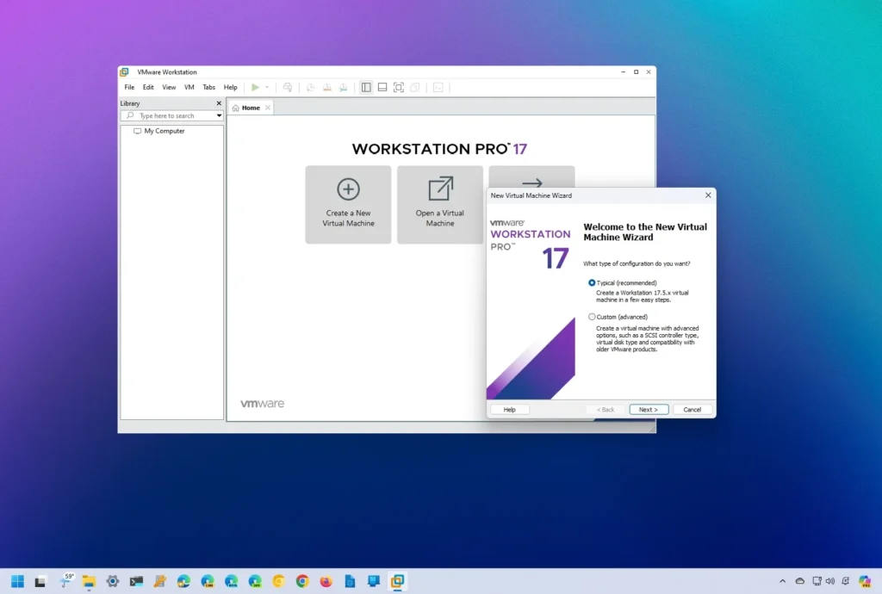This screenshot has height=594, width=882.
Task: Open Settings gear from the taskbar
Action: (x=113, y=581)
